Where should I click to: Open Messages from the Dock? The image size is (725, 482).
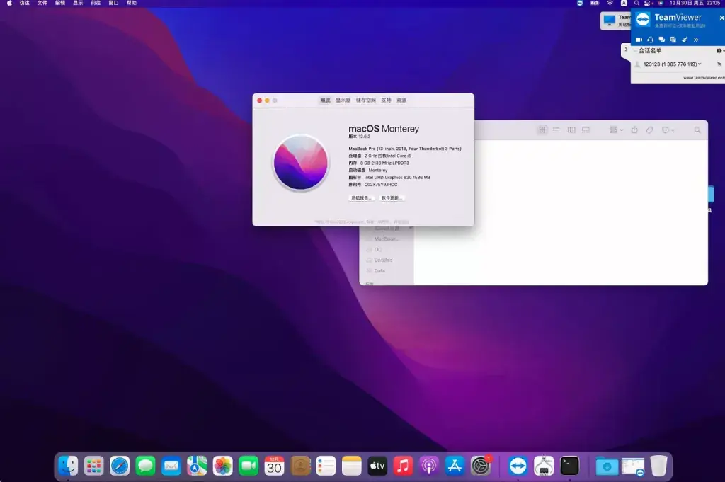pos(145,466)
